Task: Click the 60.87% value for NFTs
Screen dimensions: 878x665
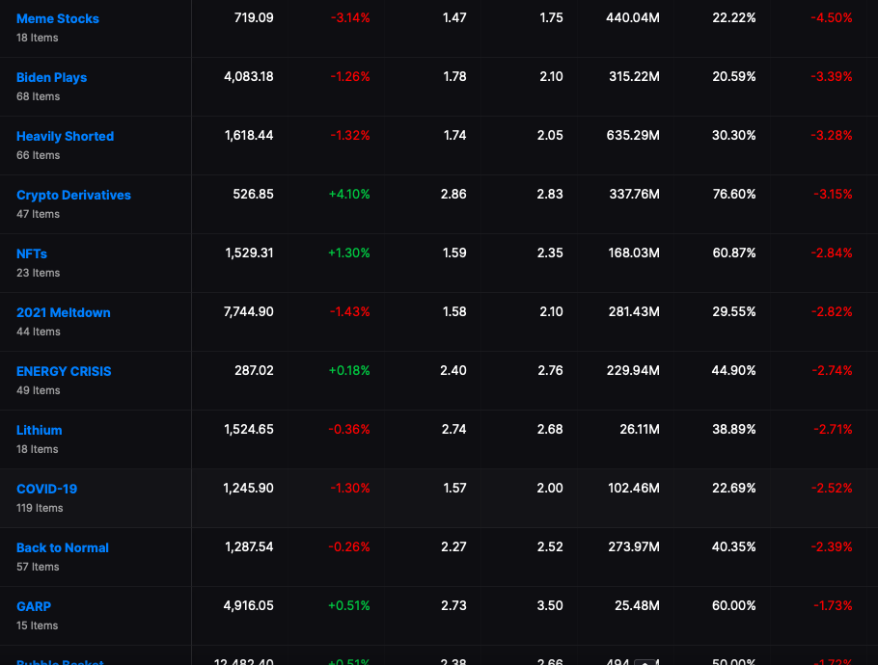Action: 734,253
